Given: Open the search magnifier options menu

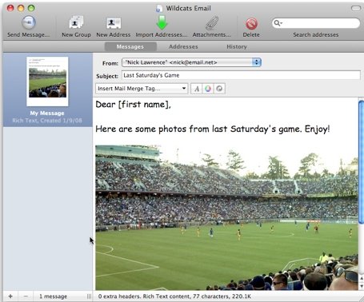Looking at the screenshot, I should (x=278, y=23).
